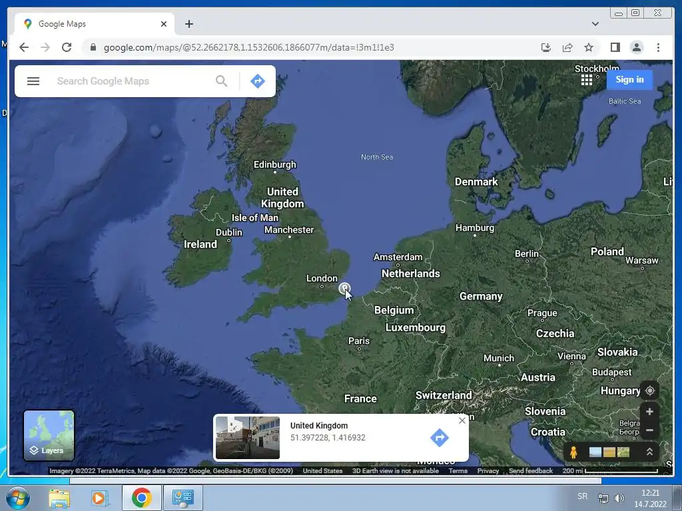682x511 pixels.
Task: Click the London map label
Action: 322,278
